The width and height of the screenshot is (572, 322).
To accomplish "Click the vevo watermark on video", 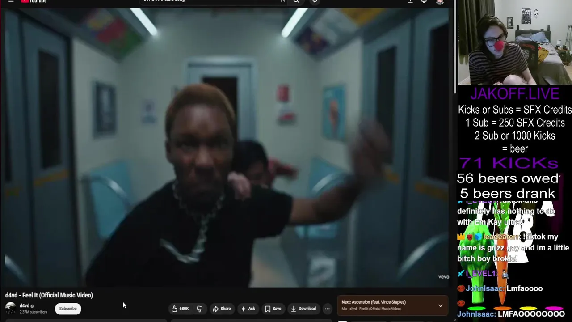I will click(443, 277).
